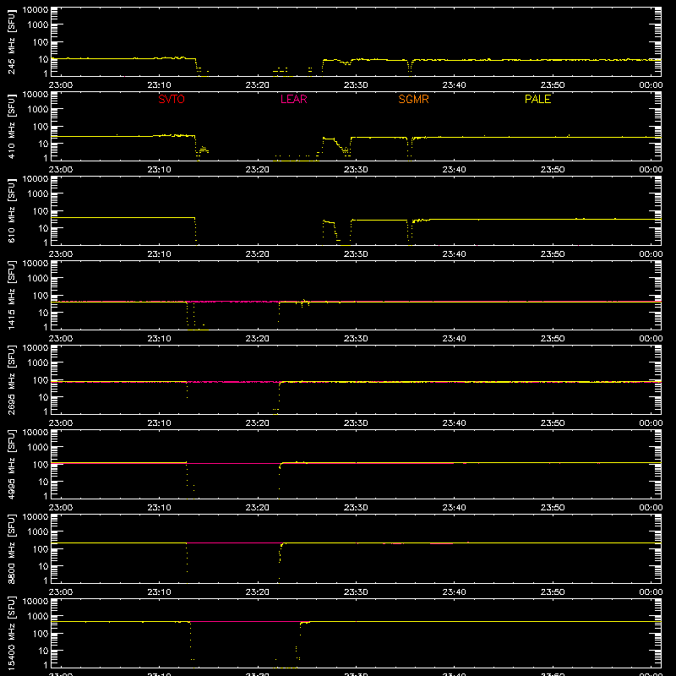676x676 pixels.
Task: Click the pink LEAR station label
Action: pos(293,99)
